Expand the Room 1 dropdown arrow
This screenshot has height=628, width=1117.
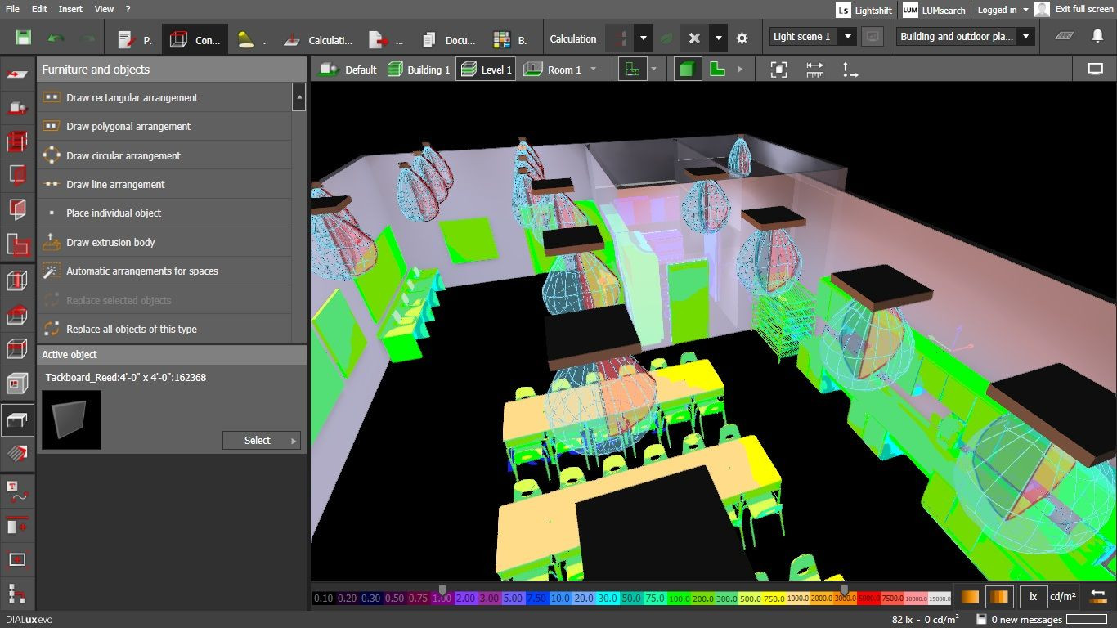(594, 70)
